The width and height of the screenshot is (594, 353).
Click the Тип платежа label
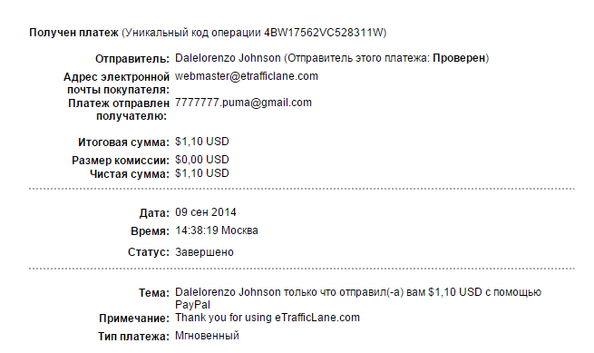click(133, 337)
